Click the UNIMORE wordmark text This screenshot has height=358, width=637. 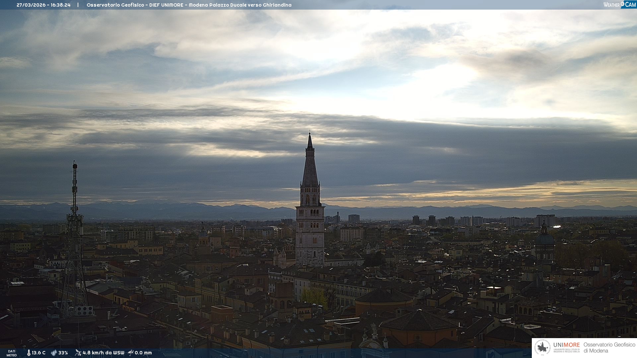[x=566, y=345]
